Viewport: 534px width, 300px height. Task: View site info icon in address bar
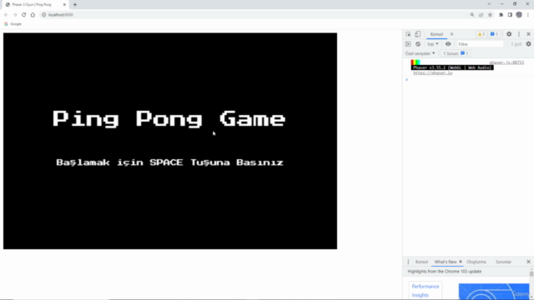(44, 15)
